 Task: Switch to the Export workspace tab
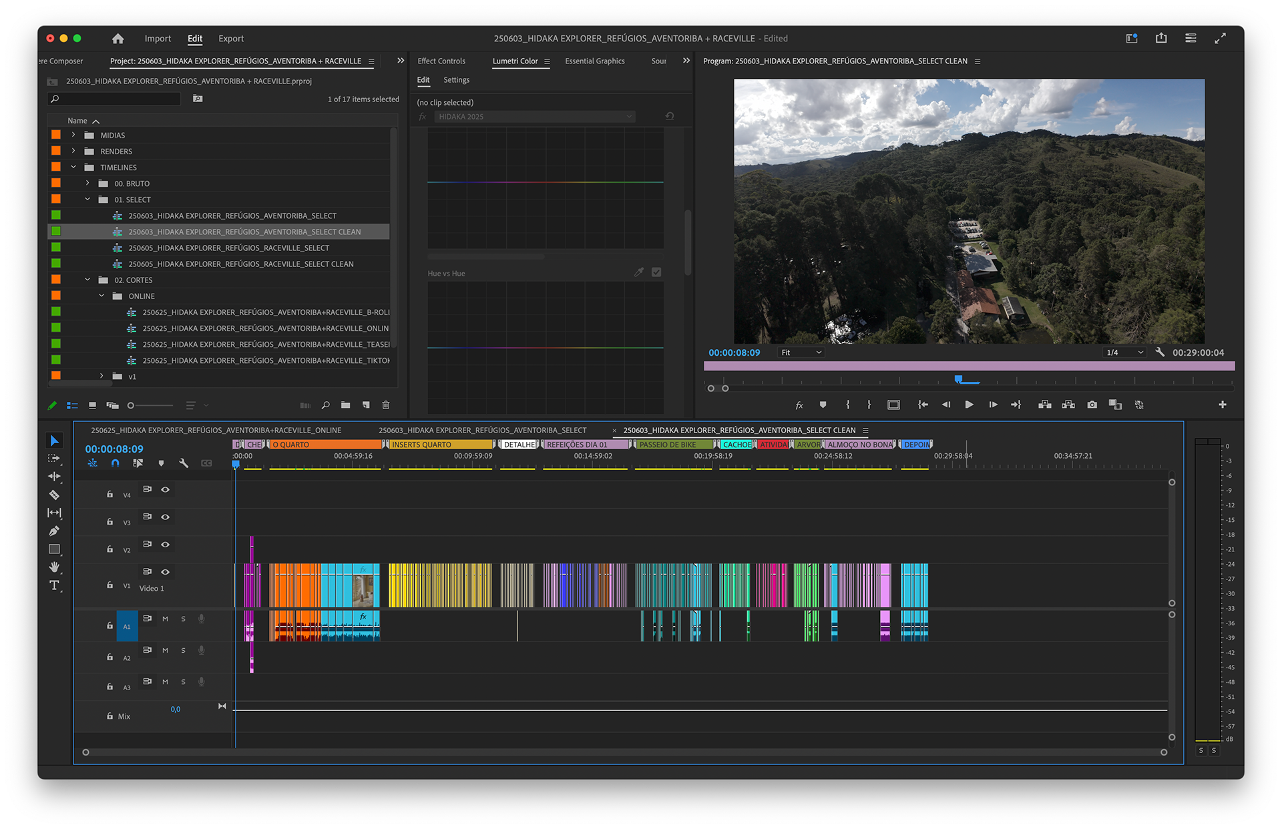[x=231, y=39]
